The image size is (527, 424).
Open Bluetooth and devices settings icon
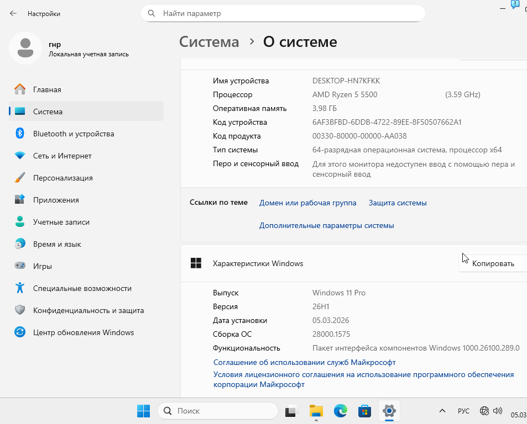point(20,134)
